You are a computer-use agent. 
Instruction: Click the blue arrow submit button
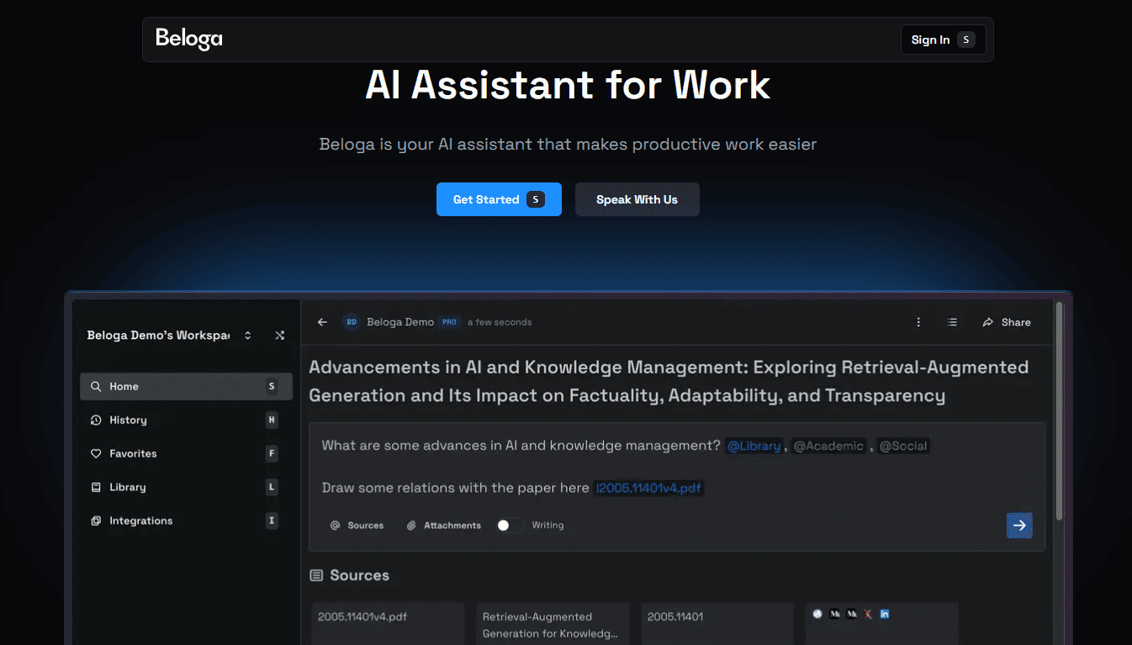click(1019, 525)
